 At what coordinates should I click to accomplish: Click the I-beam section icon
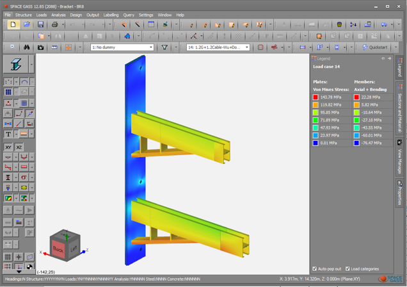[x=16, y=63]
